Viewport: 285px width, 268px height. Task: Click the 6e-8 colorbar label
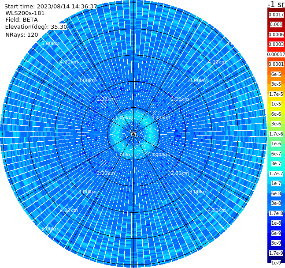click(276, 193)
